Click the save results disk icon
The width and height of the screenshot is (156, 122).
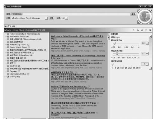[142, 30]
